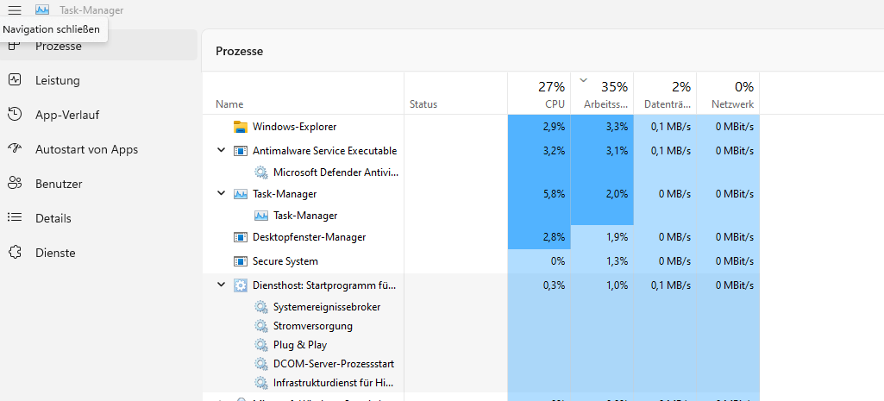Click the Plug & Play gear icon
884x401 pixels.
(260, 345)
